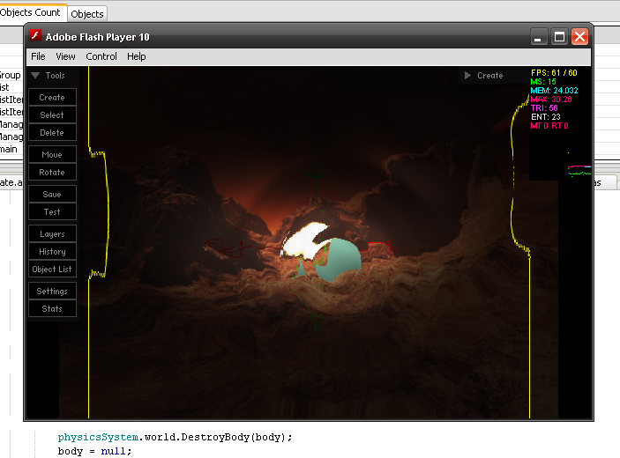Click the Adobe Flash Player title bar icon
620x458 pixels.
[36, 36]
